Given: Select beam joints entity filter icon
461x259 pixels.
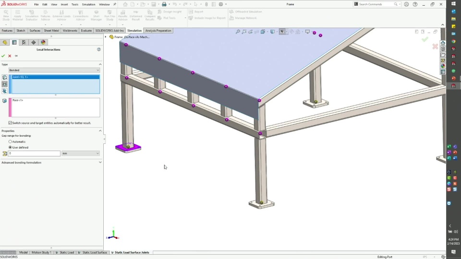Looking at the screenshot, I should [x=4, y=84].
